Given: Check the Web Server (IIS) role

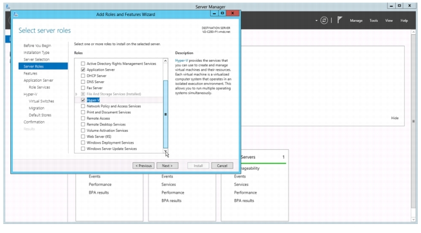Looking at the screenshot, I should click(x=83, y=136).
